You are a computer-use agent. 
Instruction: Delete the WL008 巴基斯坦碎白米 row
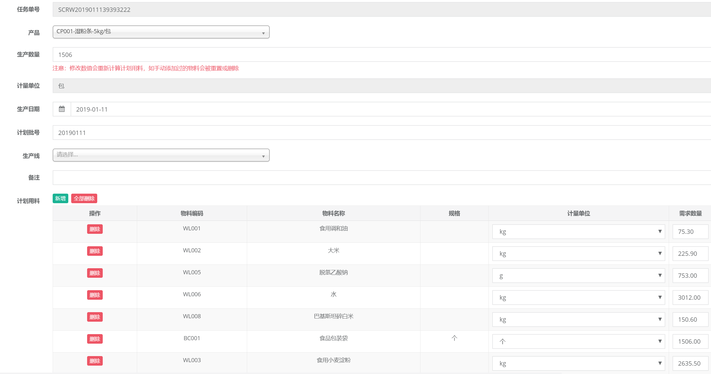(95, 317)
